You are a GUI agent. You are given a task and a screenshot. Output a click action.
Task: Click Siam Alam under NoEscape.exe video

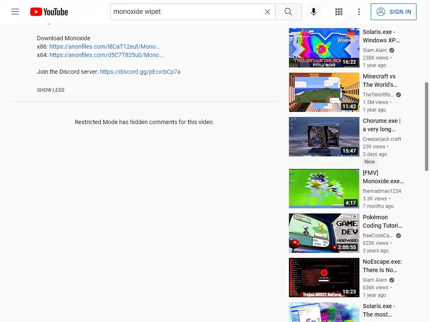click(x=375, y=280)
